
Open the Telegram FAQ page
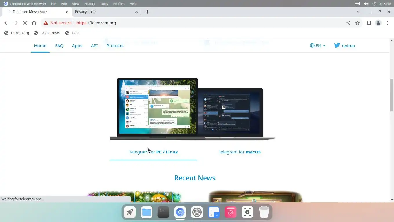pos(59,46)
